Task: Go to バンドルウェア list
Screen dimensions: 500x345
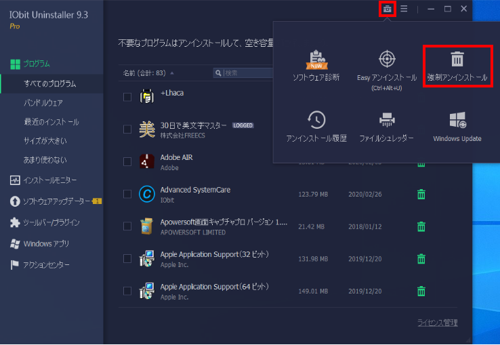Action: coord(43,103)
